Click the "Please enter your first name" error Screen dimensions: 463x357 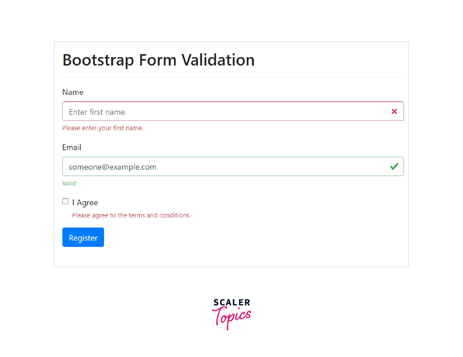point(103,128)
